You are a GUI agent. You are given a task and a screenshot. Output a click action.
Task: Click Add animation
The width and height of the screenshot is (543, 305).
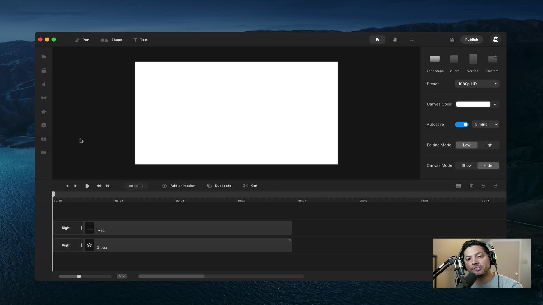pyautogui.click(x=179, y=186)
